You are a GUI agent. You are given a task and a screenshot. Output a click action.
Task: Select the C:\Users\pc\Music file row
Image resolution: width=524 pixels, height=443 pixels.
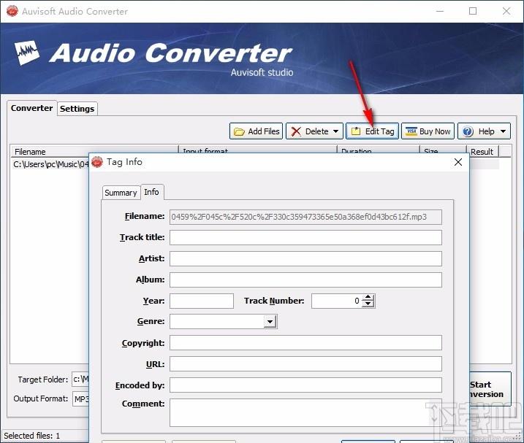pos(50,164)
